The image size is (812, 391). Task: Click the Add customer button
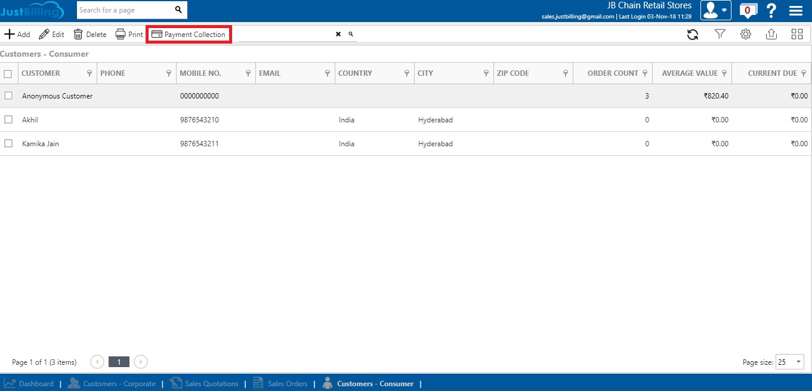point(17,35)
